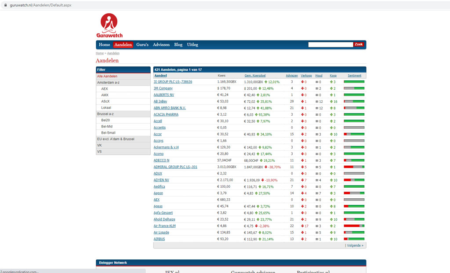Screen dimensions: 450x273
Task: Sort by the Sentiment column
Action: 355,76
